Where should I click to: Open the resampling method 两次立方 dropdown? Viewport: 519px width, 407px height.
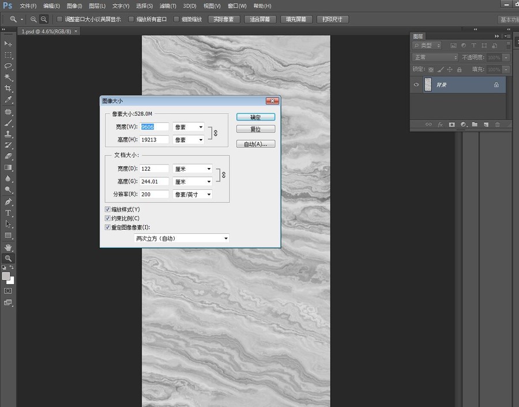[x=182, y=238]
